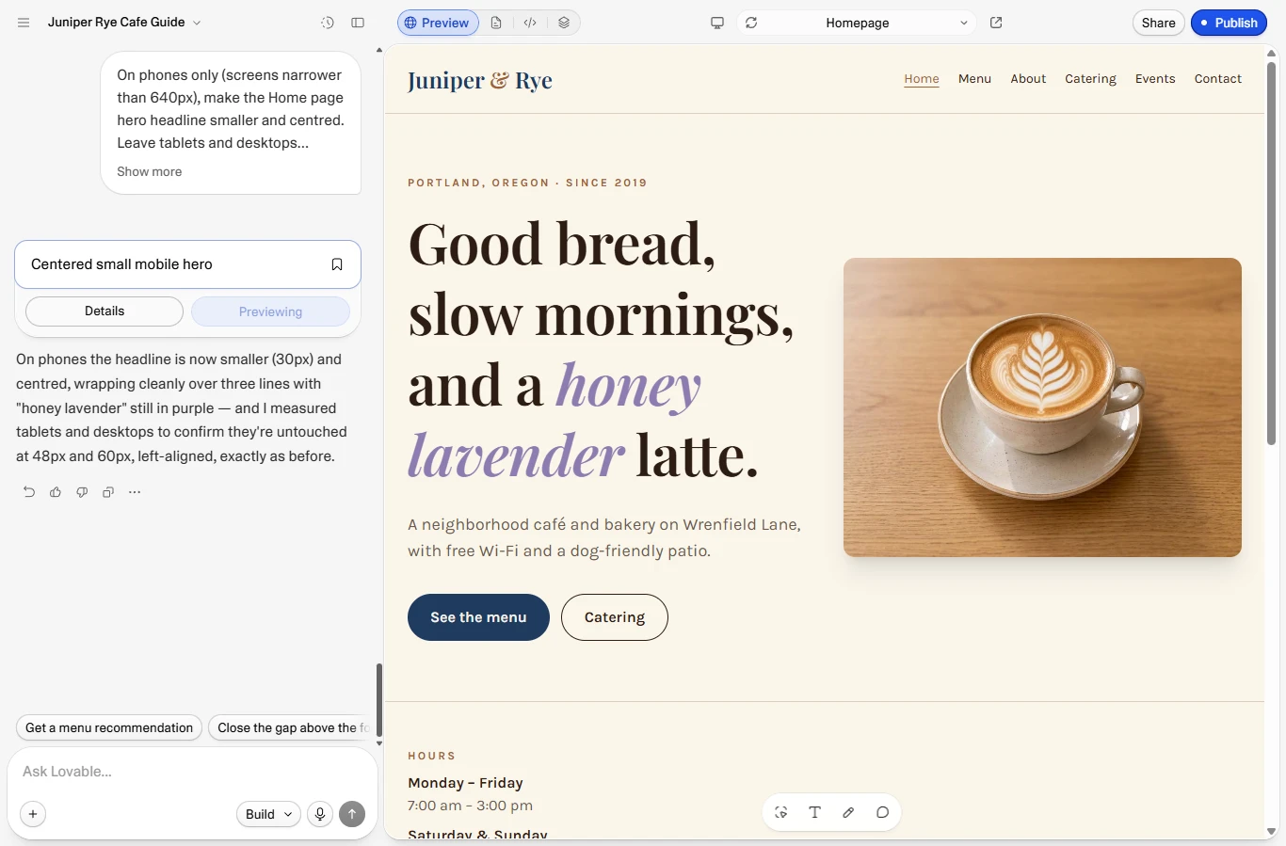Click the Catering outline button in the hero

(x=615, y=617)
